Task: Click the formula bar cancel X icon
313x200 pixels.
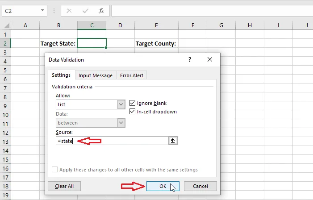Action: click(69, 11)
